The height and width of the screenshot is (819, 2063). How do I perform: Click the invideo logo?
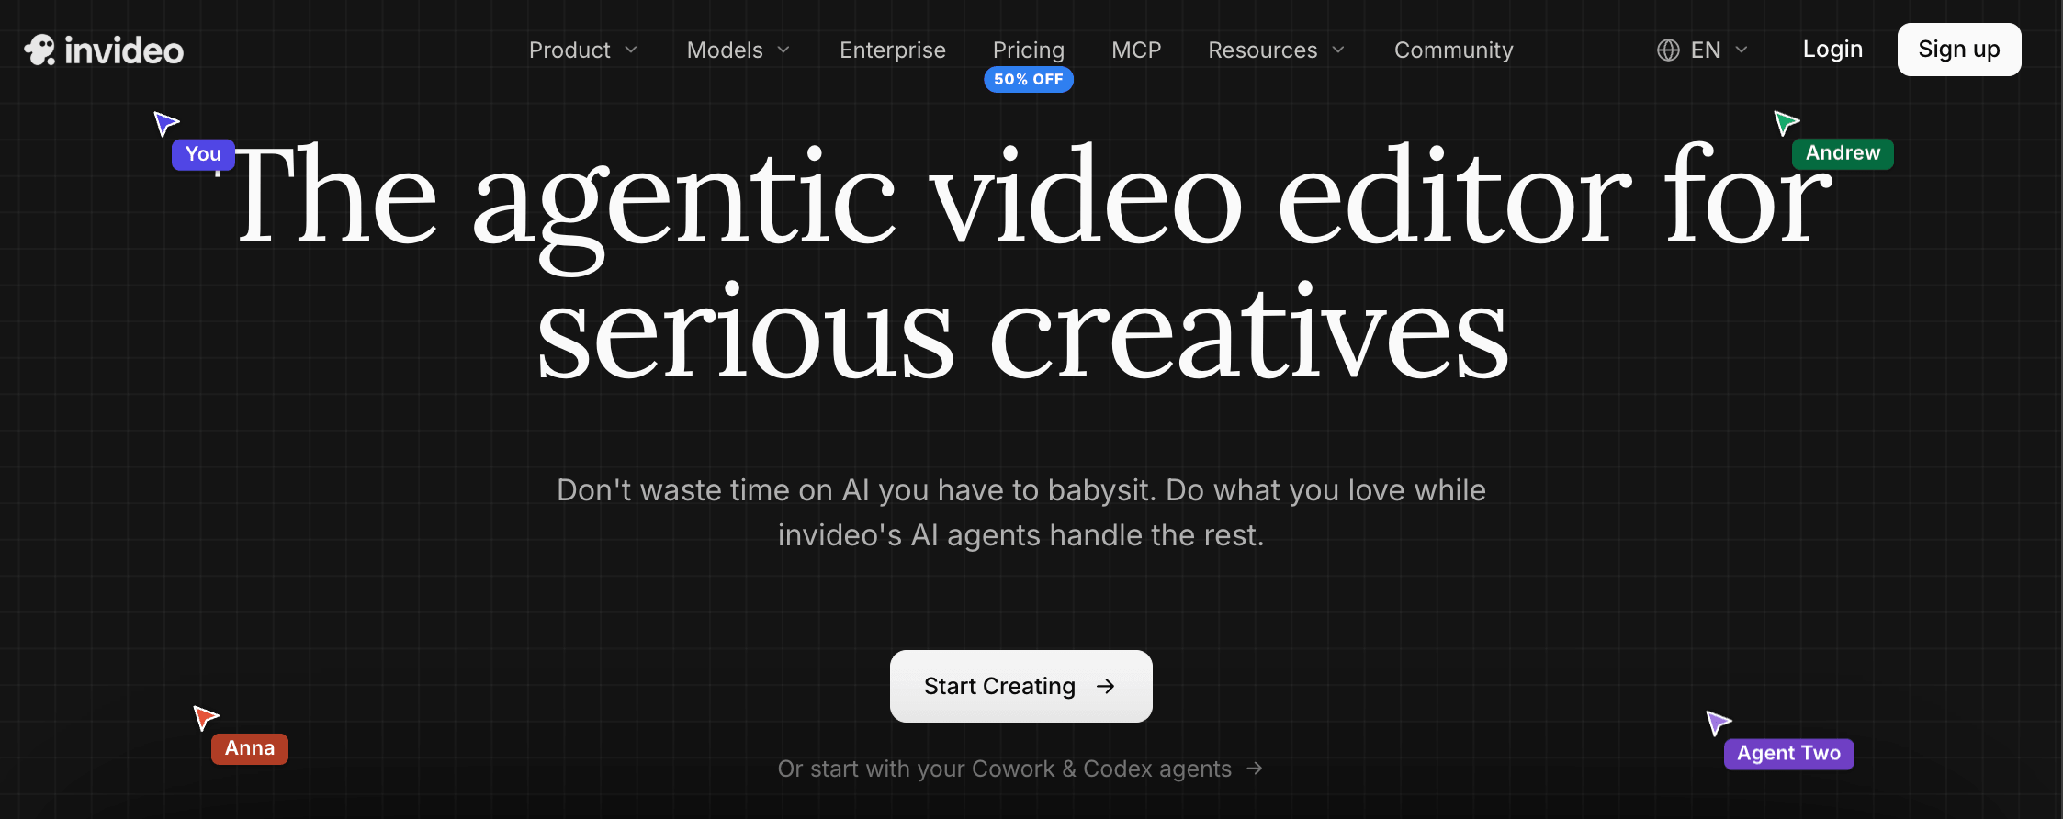tap(104, 50)
